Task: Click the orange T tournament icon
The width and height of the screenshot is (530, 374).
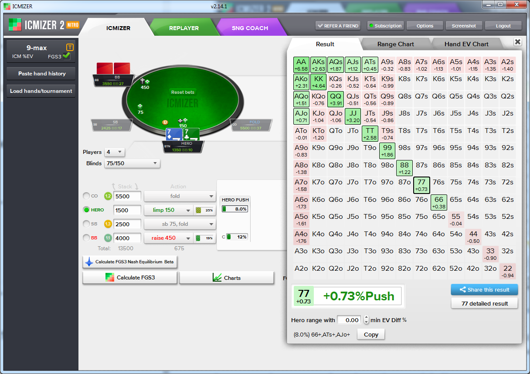Action: click(70, 47)
